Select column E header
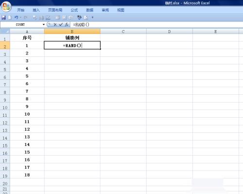This screenshot has height=194, width=243. point(216,32)
